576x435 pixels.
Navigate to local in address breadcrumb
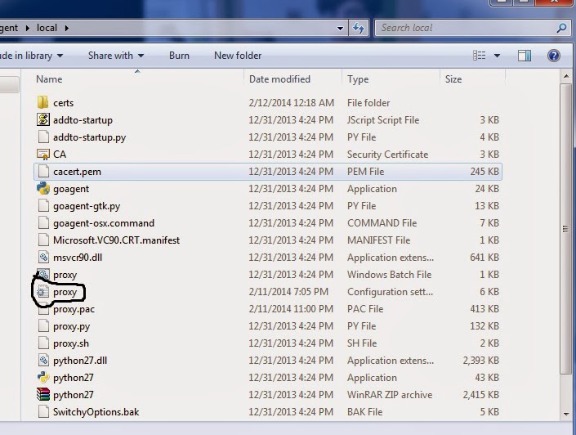click(x=47, y=28)
